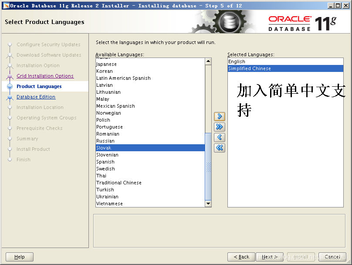This screenshot has height=265, width=352.
Task: Select Latin American Spanish in the list
Action: tap(150, 78)
